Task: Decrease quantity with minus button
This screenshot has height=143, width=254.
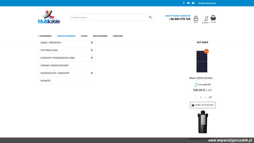Action: (196, 97)
